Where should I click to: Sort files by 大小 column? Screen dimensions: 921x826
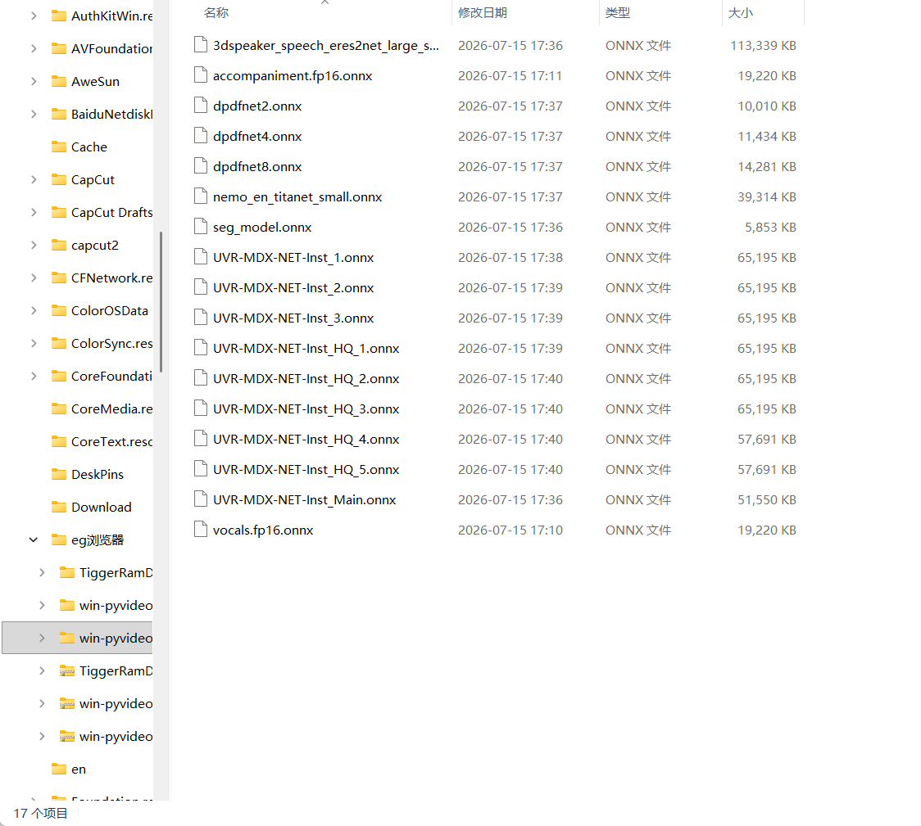740,13
